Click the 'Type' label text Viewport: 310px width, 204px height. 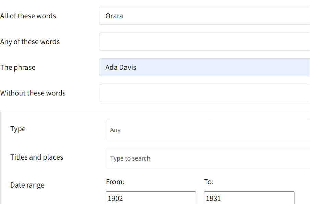tap(18, 129)
